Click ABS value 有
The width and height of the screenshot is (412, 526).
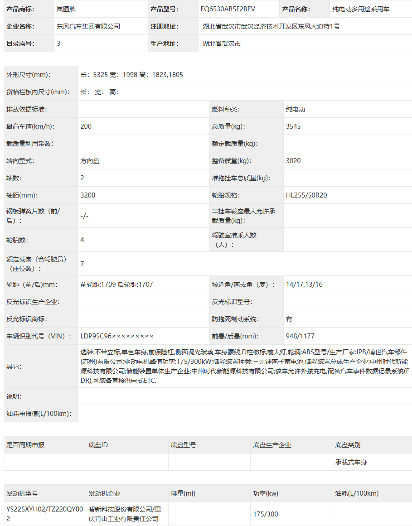[x=289, y=318]
